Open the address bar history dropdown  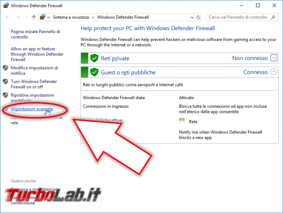click(x=192, y=17)
